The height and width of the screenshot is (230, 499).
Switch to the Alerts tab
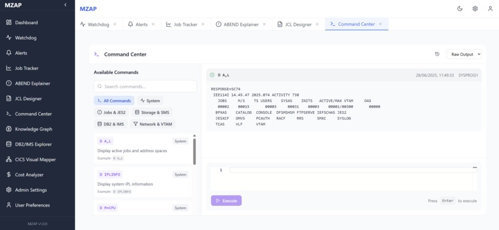pos(142,25)
